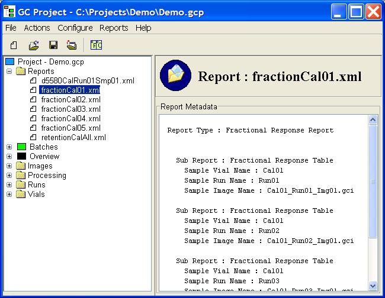Select the fractionCal04.xml report
The image size is (385, 298).
71,118
